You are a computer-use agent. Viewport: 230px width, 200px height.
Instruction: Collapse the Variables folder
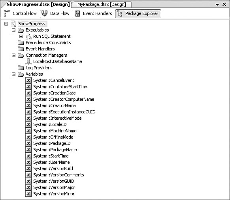(x=13, y=74)
